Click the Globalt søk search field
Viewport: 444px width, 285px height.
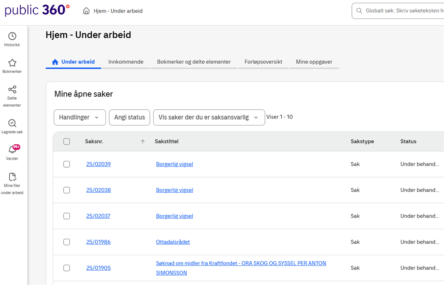403,11
